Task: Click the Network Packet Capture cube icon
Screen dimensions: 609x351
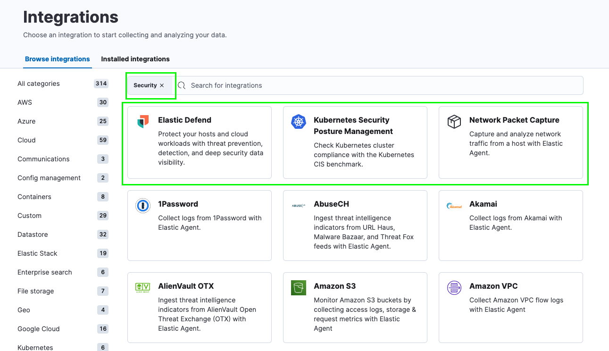Action: click(454, 121)
